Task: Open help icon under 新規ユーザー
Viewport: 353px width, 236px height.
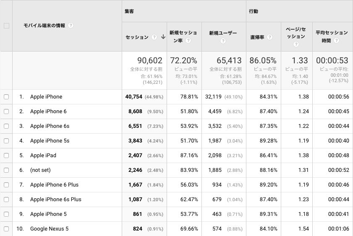Action: pyautogui.click(x=223, y=41)
